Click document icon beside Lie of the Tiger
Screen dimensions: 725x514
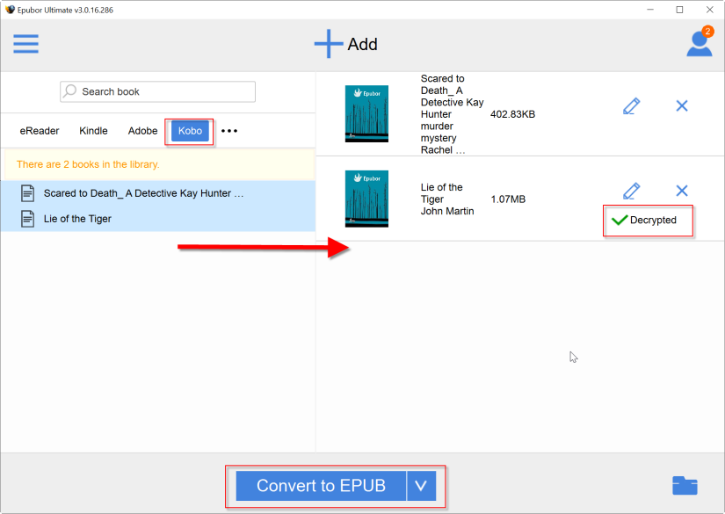coord(28,219)
